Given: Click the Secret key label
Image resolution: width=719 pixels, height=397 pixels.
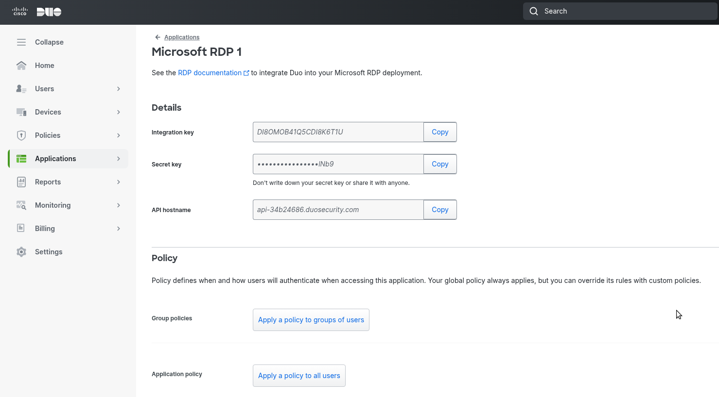Looking at the screenshot, I should 166,165.
